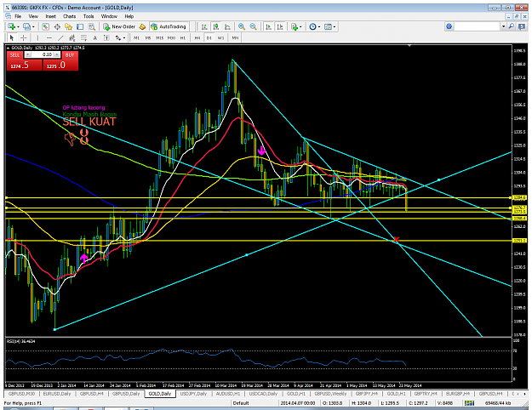Image resolution: width=532 pixels, height=410 pixels.
Task: Switch to the EURUSD,Daily chart tab
Action: (57, 394)
